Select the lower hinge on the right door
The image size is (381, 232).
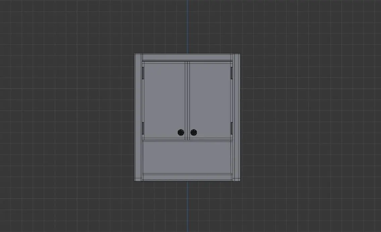coord(231,128)
